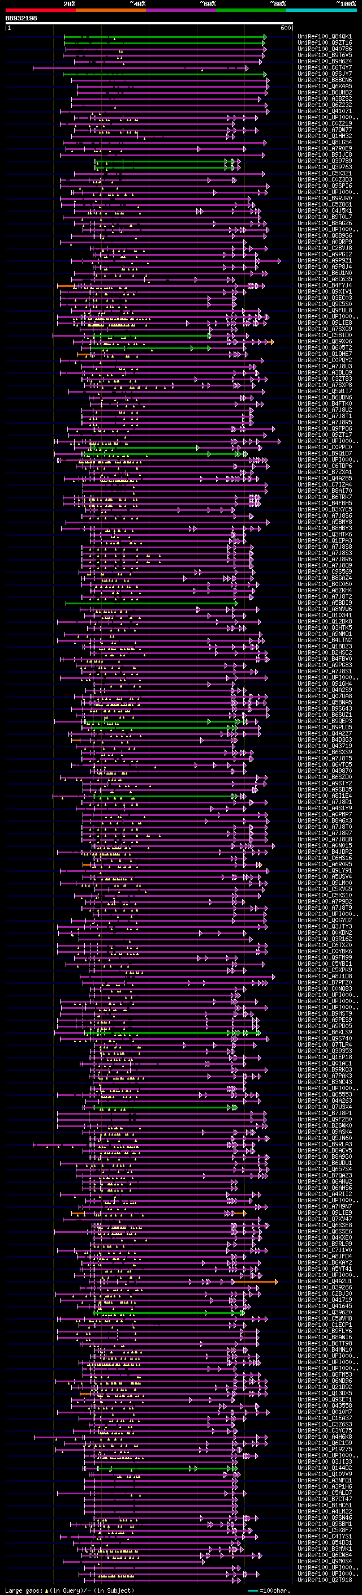Viewport: 362px width, 1595px height.
Task: Select the UniRef100_Q39763 label
Action: [x=325, y=167]
